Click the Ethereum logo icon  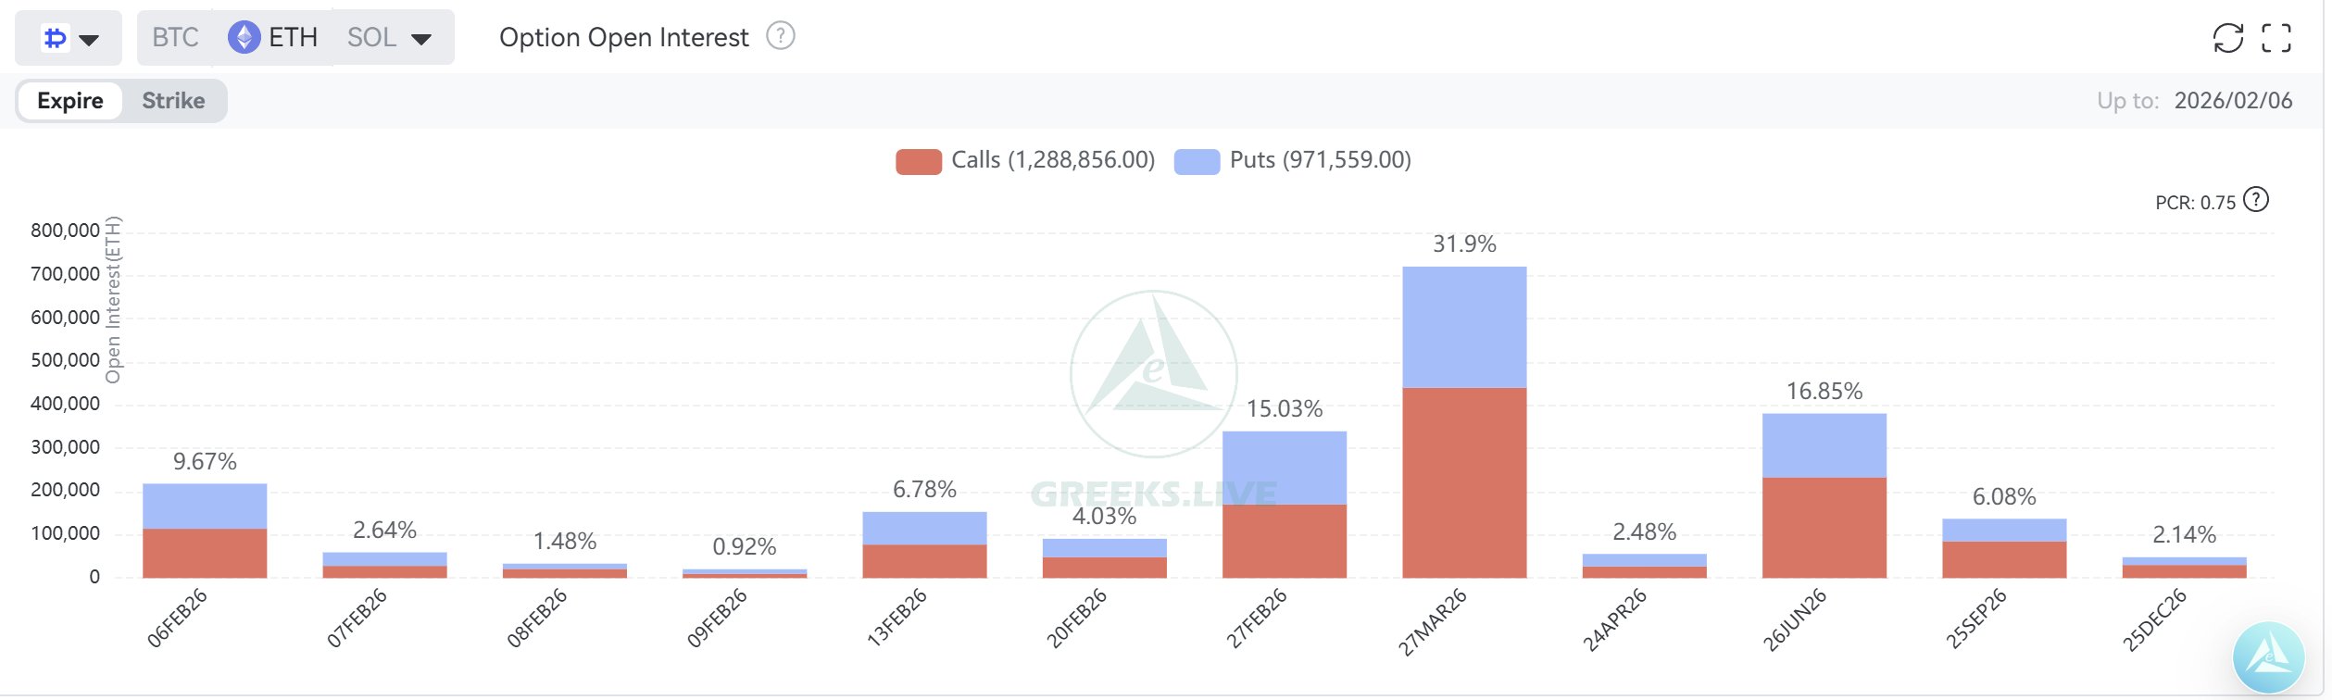tap(244, 37)
